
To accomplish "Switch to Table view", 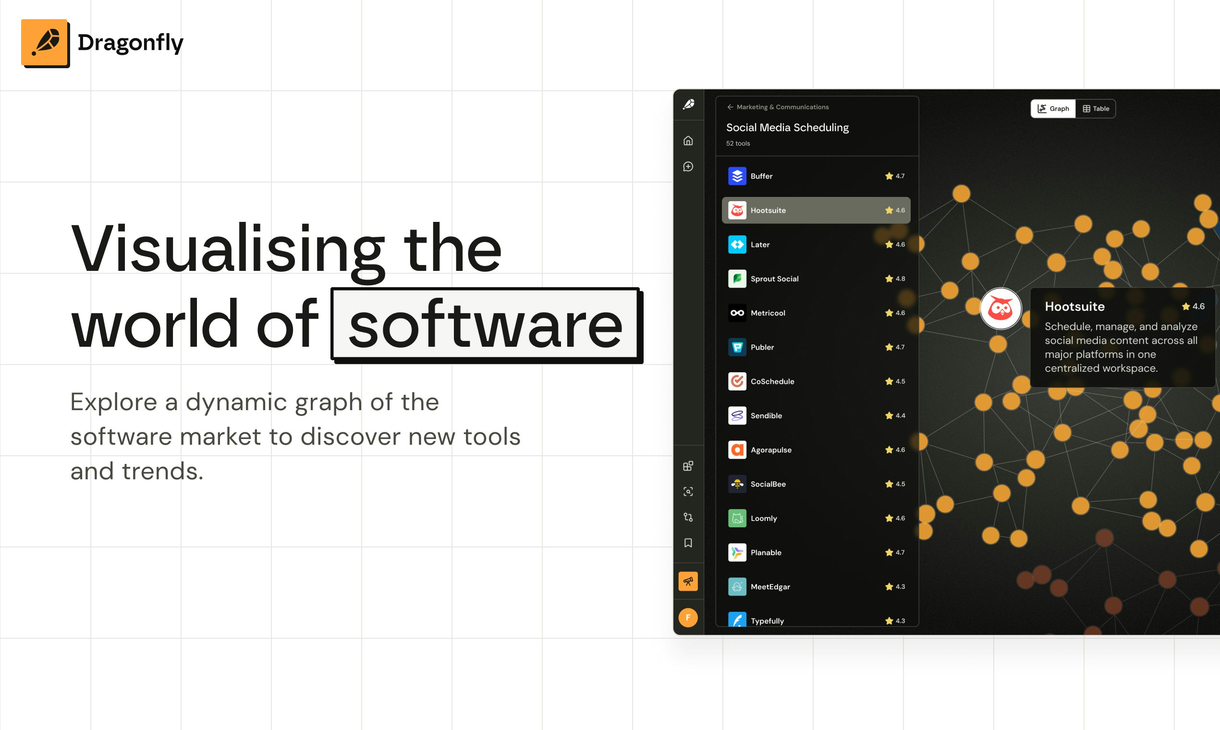I will tap(1096, 109).
